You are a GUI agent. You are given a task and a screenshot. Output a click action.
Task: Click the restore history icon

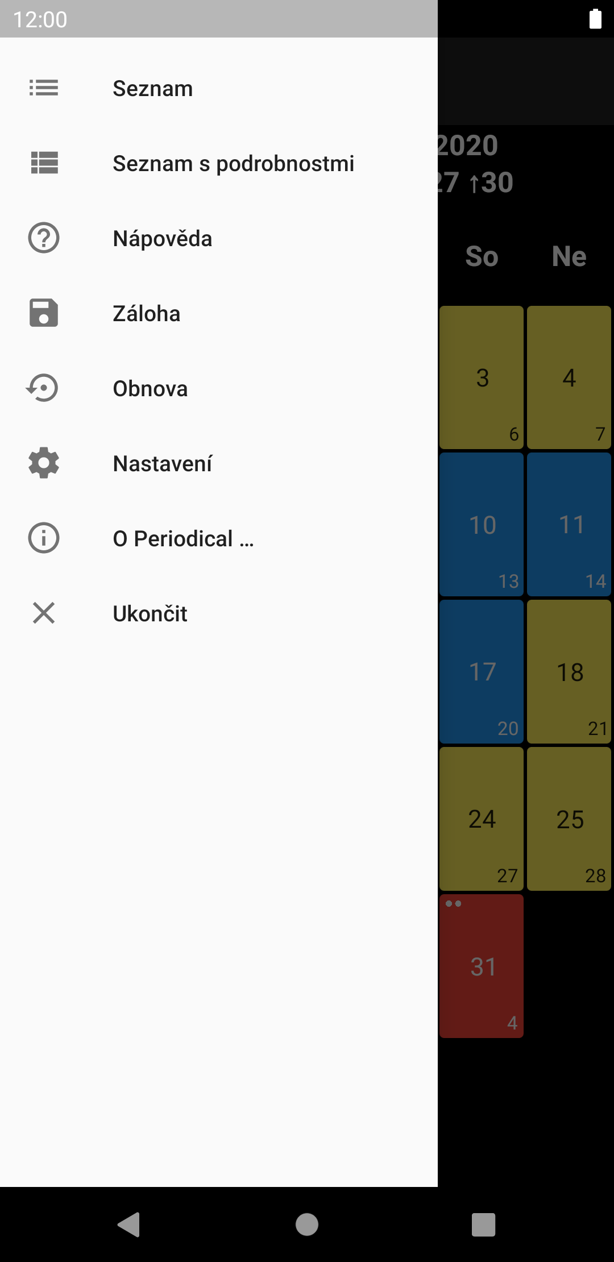[44, 388]
